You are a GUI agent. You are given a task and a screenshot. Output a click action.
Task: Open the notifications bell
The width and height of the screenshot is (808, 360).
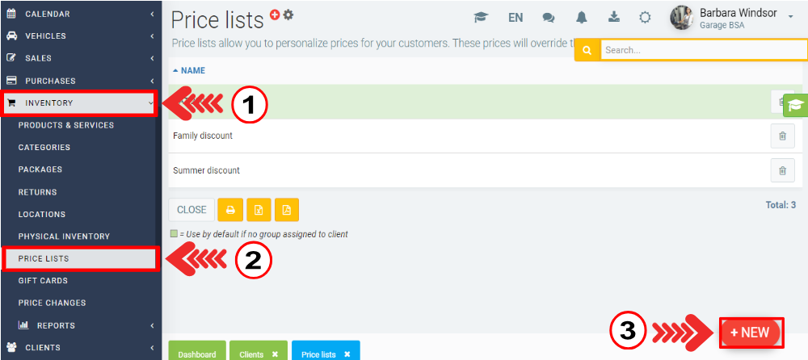pos(582,18)
